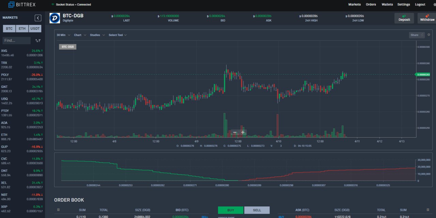Select the ADA market row

pyautogui.click(x=22, y=125)
